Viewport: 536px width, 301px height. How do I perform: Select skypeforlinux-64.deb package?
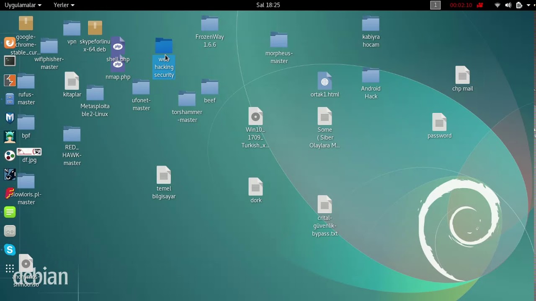pos(95,28)
